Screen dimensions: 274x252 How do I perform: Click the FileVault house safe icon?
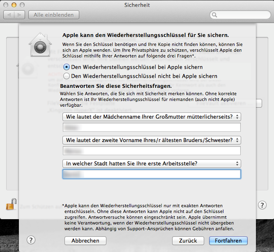coord(40,45)
